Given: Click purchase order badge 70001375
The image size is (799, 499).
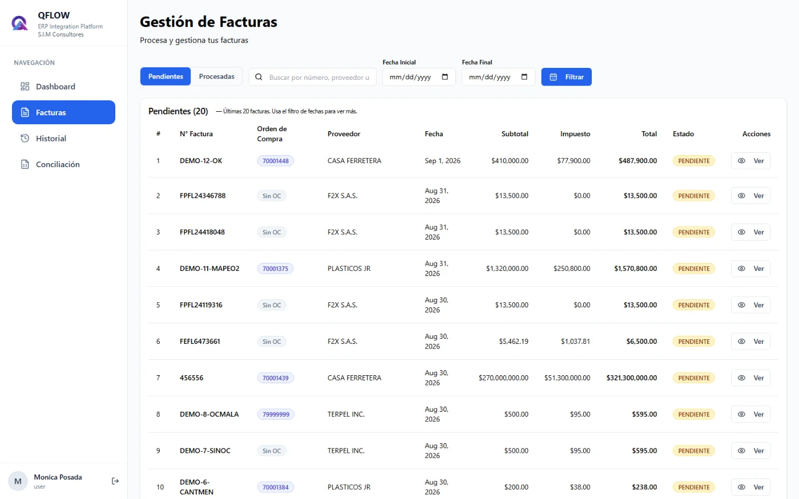Looking at the screenshot, I should [276, 269].
